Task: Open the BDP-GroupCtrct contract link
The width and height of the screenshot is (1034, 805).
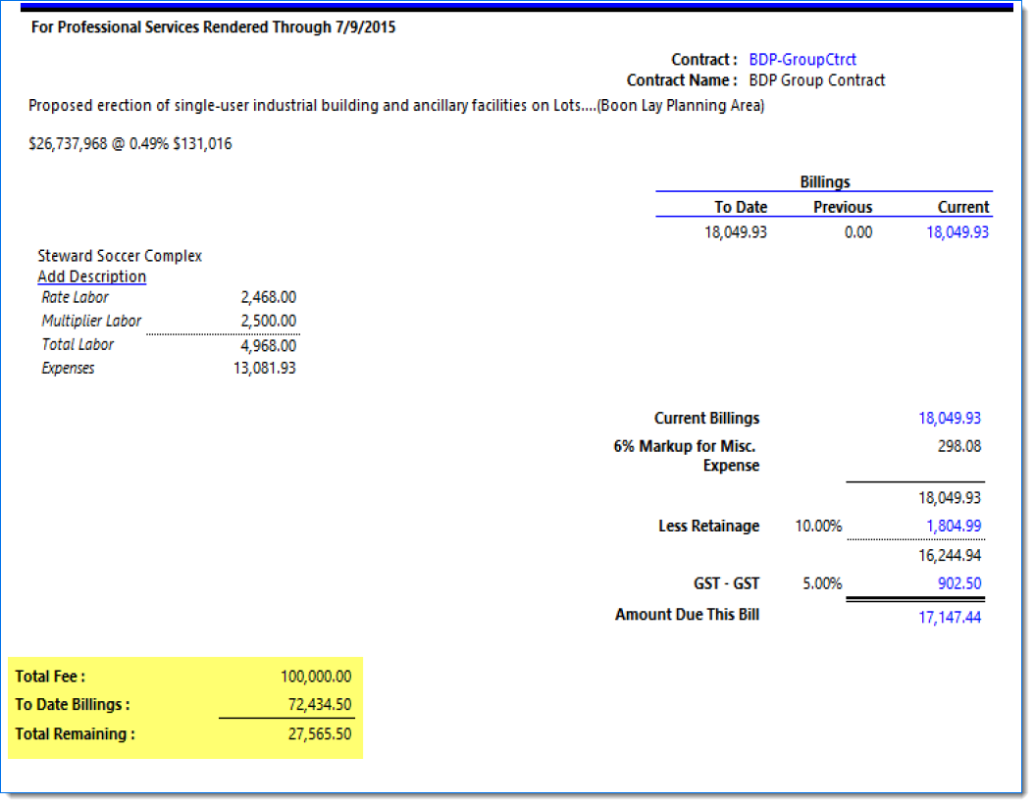Action: (801, 60)
